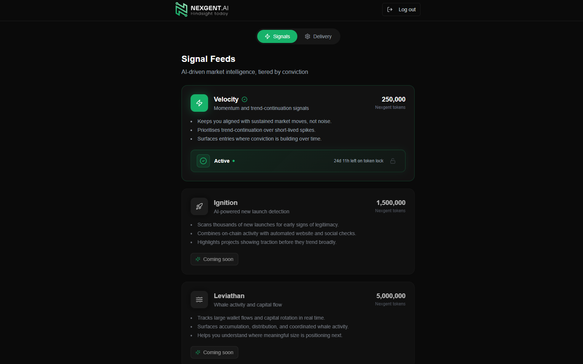Viewport: 583px width, 364px height.
Task: Click the Ignition rocket icon
Action: click(199, 206)
